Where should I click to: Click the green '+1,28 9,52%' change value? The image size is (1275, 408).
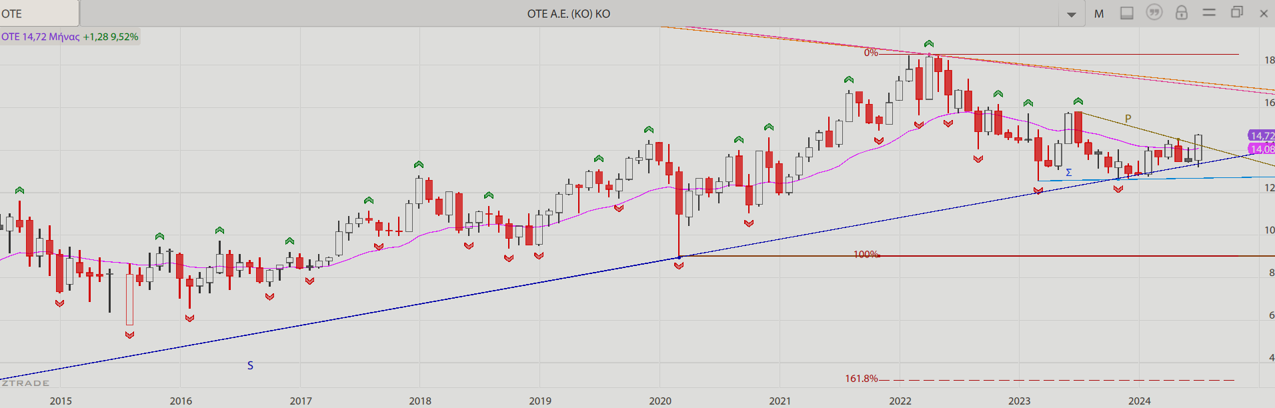pyautogui.click(x=111, y=37)
